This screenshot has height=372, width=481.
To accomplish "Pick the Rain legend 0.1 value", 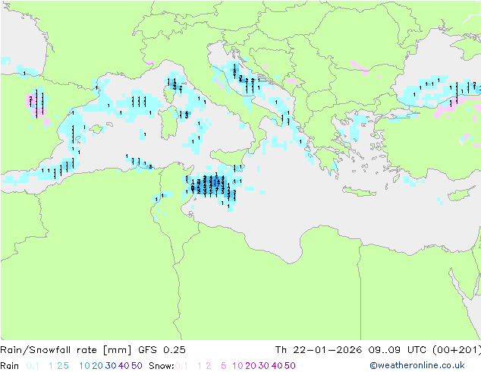I will pyautogui.click(x=33, y=366).
